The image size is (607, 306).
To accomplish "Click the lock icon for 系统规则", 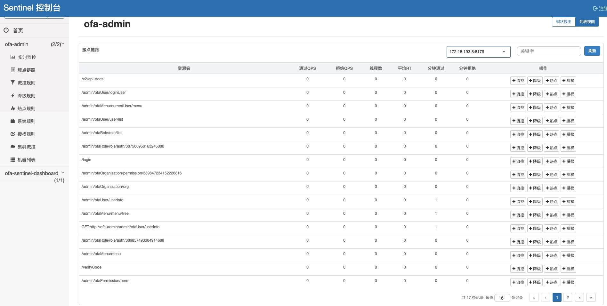I will pyautogui.click(x=13, y=121).
